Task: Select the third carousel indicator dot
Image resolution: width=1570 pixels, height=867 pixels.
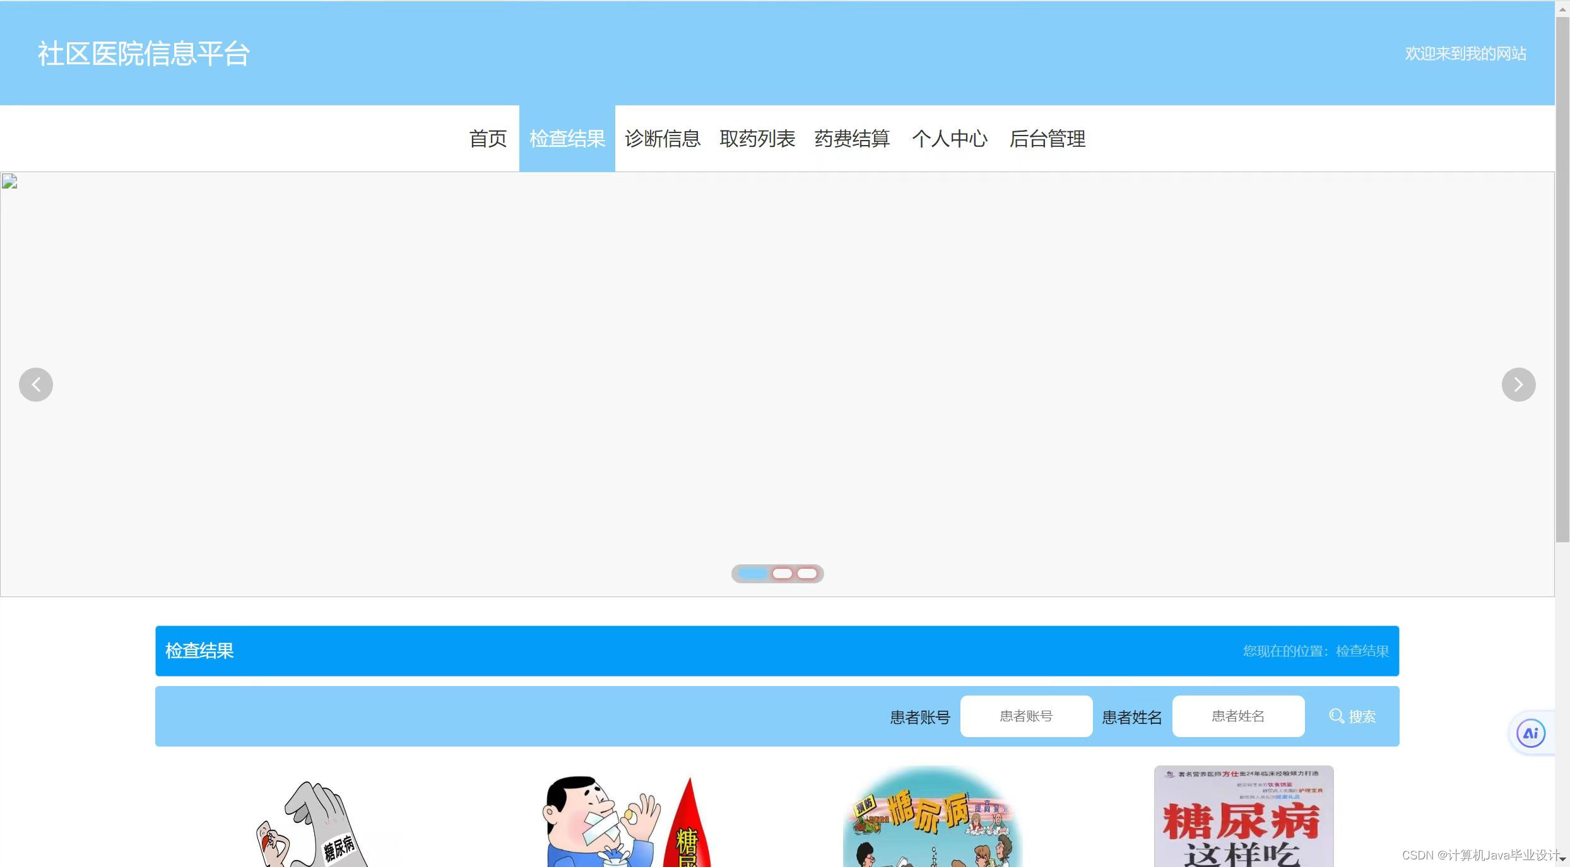Action: pos(806,574)
